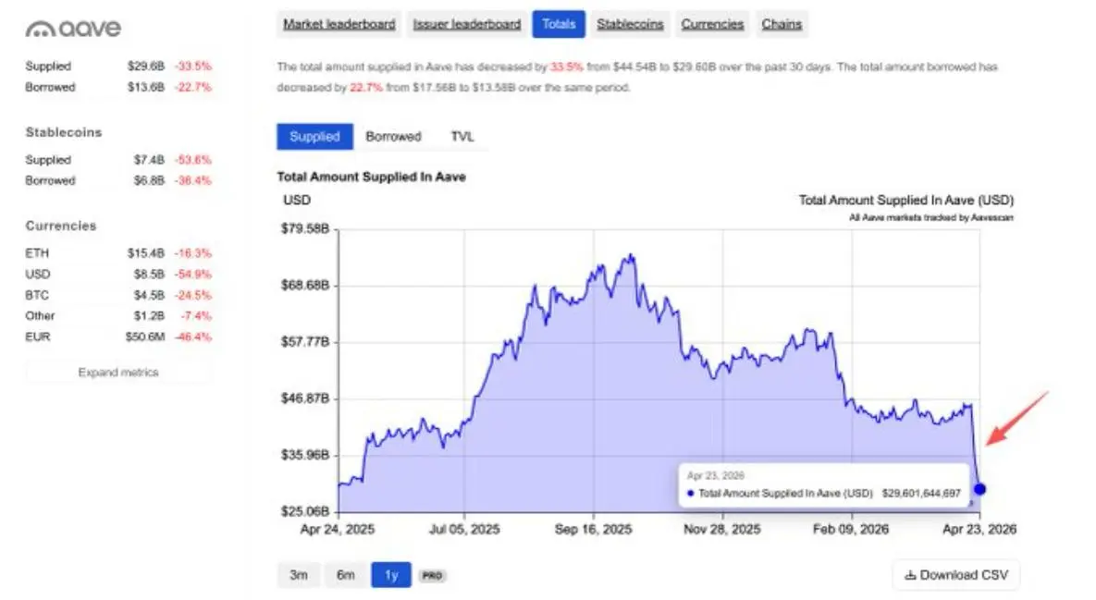Open the Chains tab

pyautogui.click(x=782, y=24)
